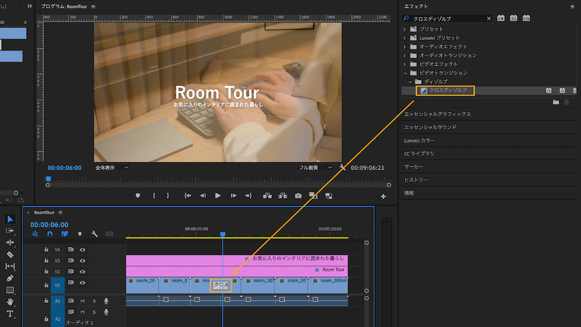Viewport: 581px width, 327px height.
Task: Clear the effects search field
Action: [x=489, y=19]
